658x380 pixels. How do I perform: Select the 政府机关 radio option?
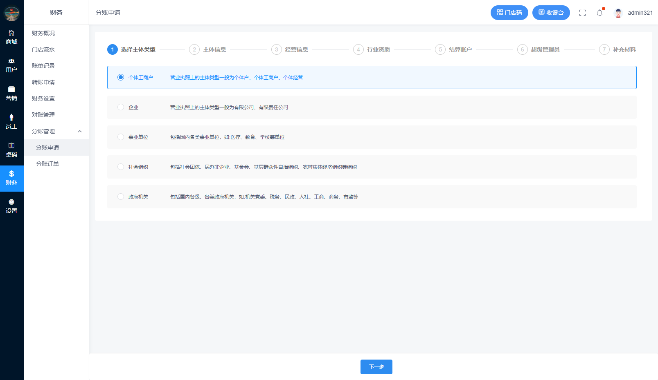coord(121,197)
